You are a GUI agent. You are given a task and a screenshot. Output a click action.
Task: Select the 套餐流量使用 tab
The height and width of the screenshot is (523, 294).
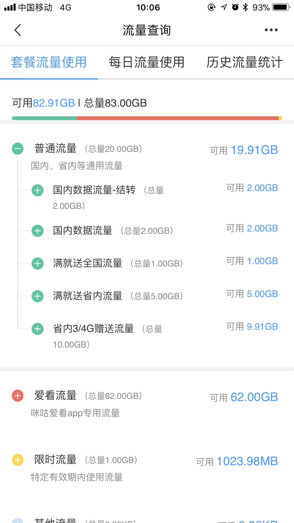(x=49, y=62)
